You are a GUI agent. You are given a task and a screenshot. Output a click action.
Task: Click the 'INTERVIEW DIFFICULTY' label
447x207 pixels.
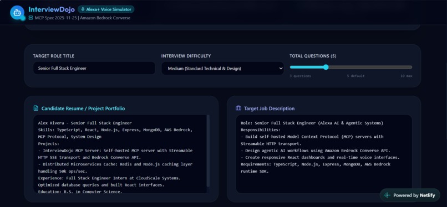coord(186,56)
